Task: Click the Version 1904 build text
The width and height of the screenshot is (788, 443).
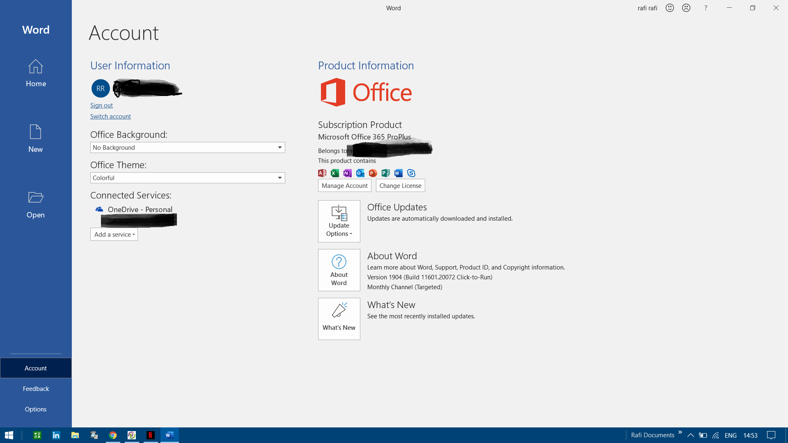Action: (430, 277)
